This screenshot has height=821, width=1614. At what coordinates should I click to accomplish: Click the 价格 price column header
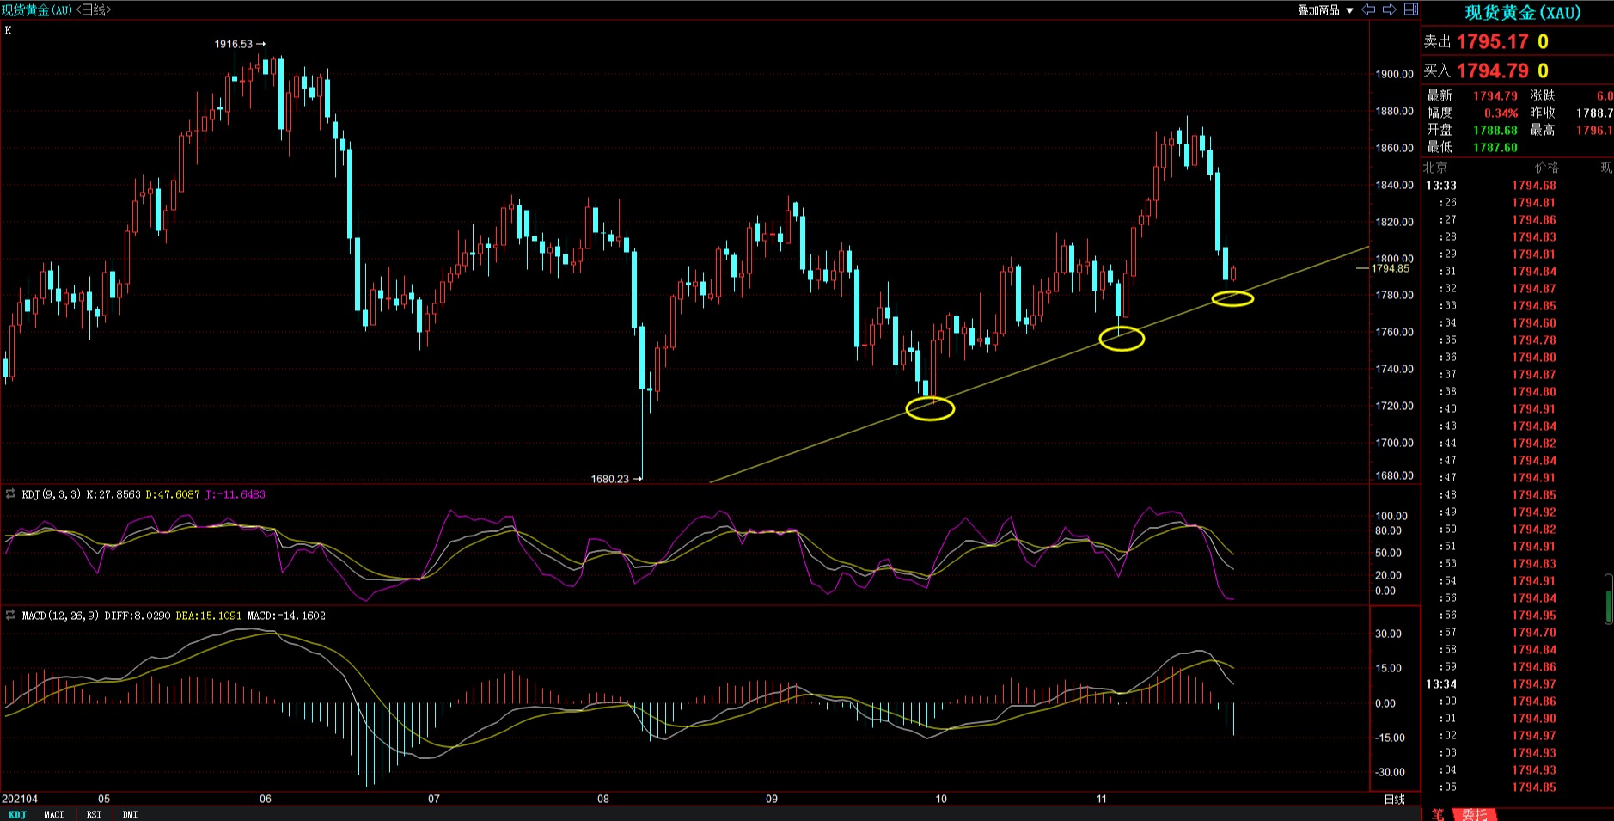1546,168
